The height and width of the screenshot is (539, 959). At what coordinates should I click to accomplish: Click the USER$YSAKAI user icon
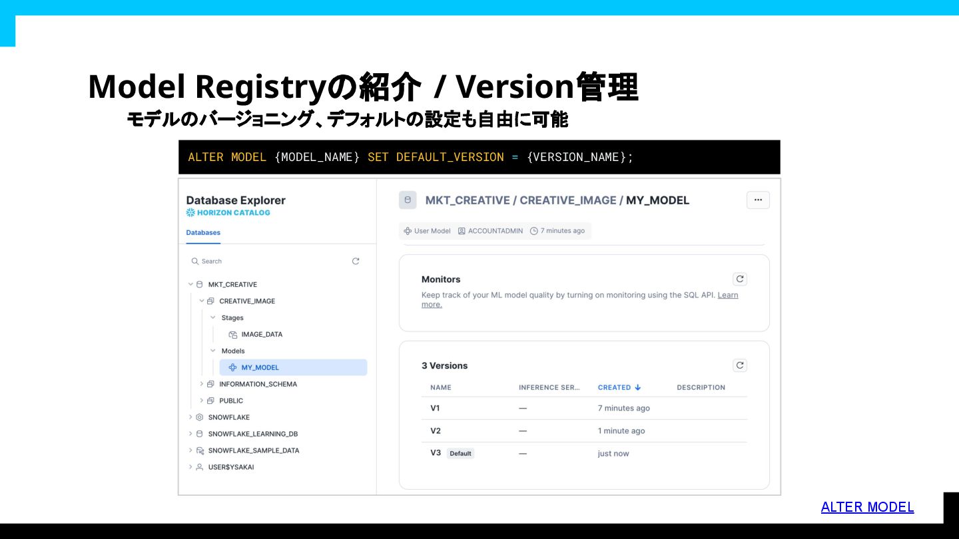[200, 467]
